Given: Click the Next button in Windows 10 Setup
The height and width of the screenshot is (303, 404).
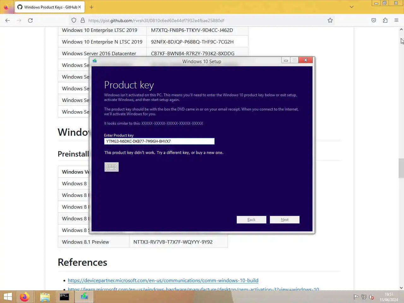Looking at the screenshot, I should [284, 220].
